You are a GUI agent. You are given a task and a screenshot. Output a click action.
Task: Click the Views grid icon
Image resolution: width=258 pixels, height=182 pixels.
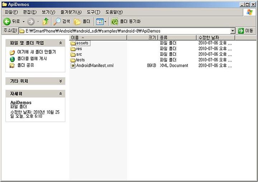pyautogui.click(x=100, y=22)
